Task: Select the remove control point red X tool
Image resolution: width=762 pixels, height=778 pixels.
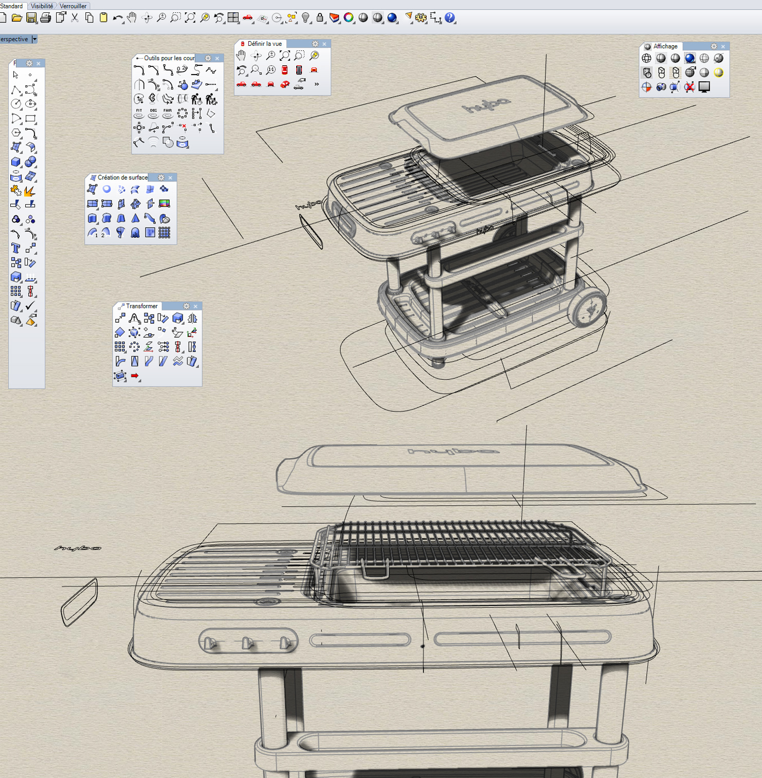Action: 182,127
